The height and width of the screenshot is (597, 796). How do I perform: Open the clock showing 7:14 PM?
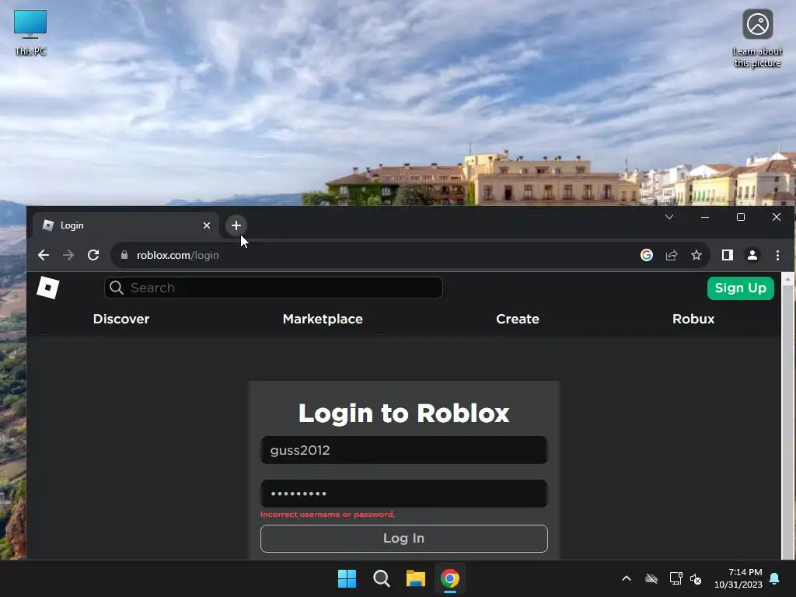tap(738, 578)
